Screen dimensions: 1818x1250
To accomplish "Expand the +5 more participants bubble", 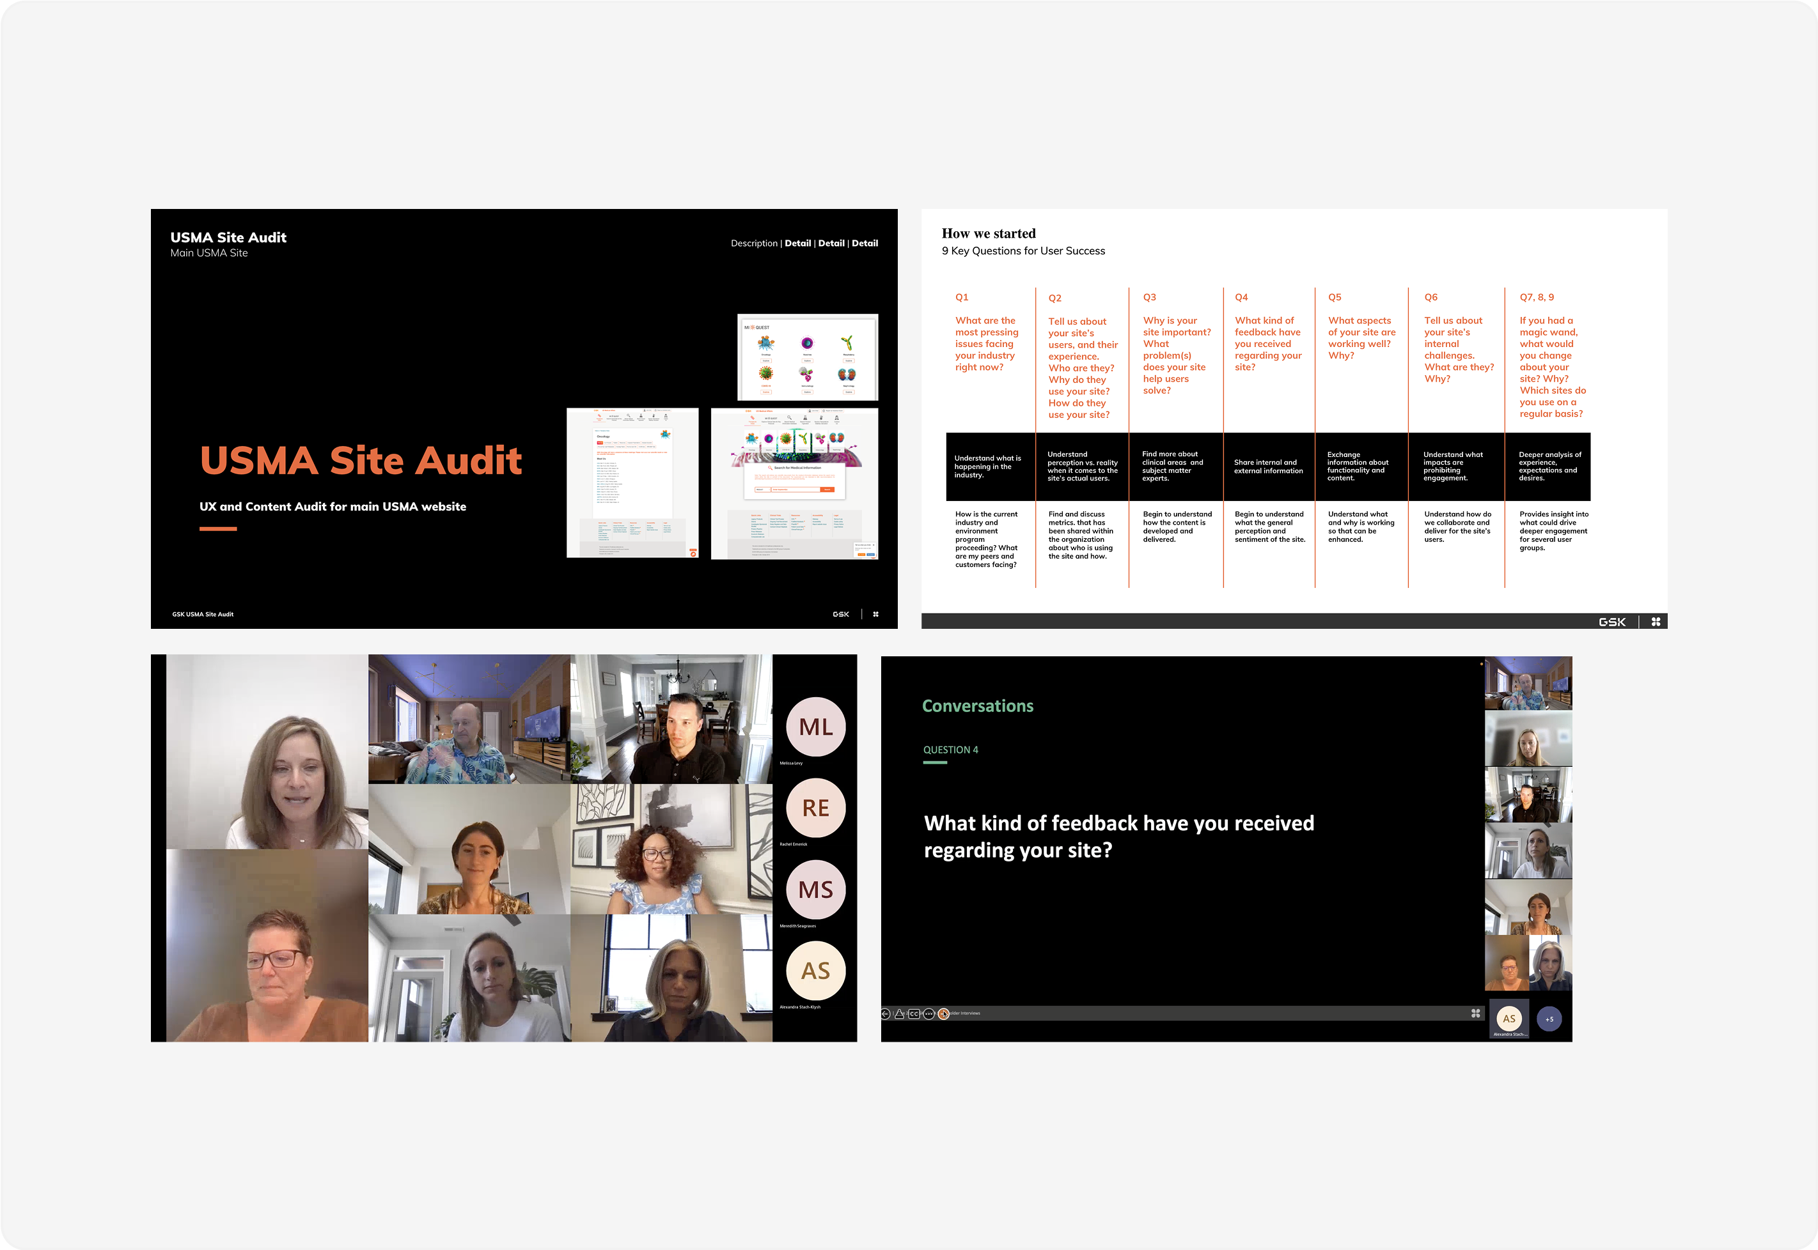I will click(1549, 1019).
